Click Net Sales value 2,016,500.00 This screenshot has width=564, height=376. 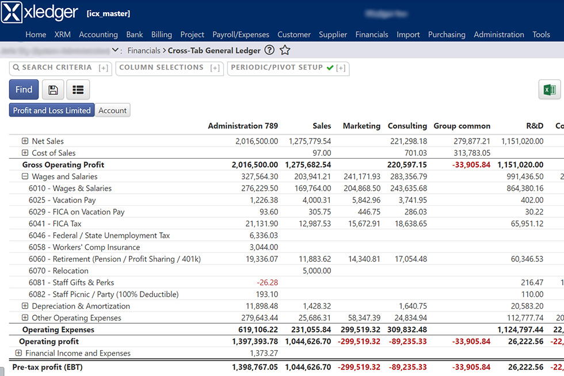(x=257, y=141)
